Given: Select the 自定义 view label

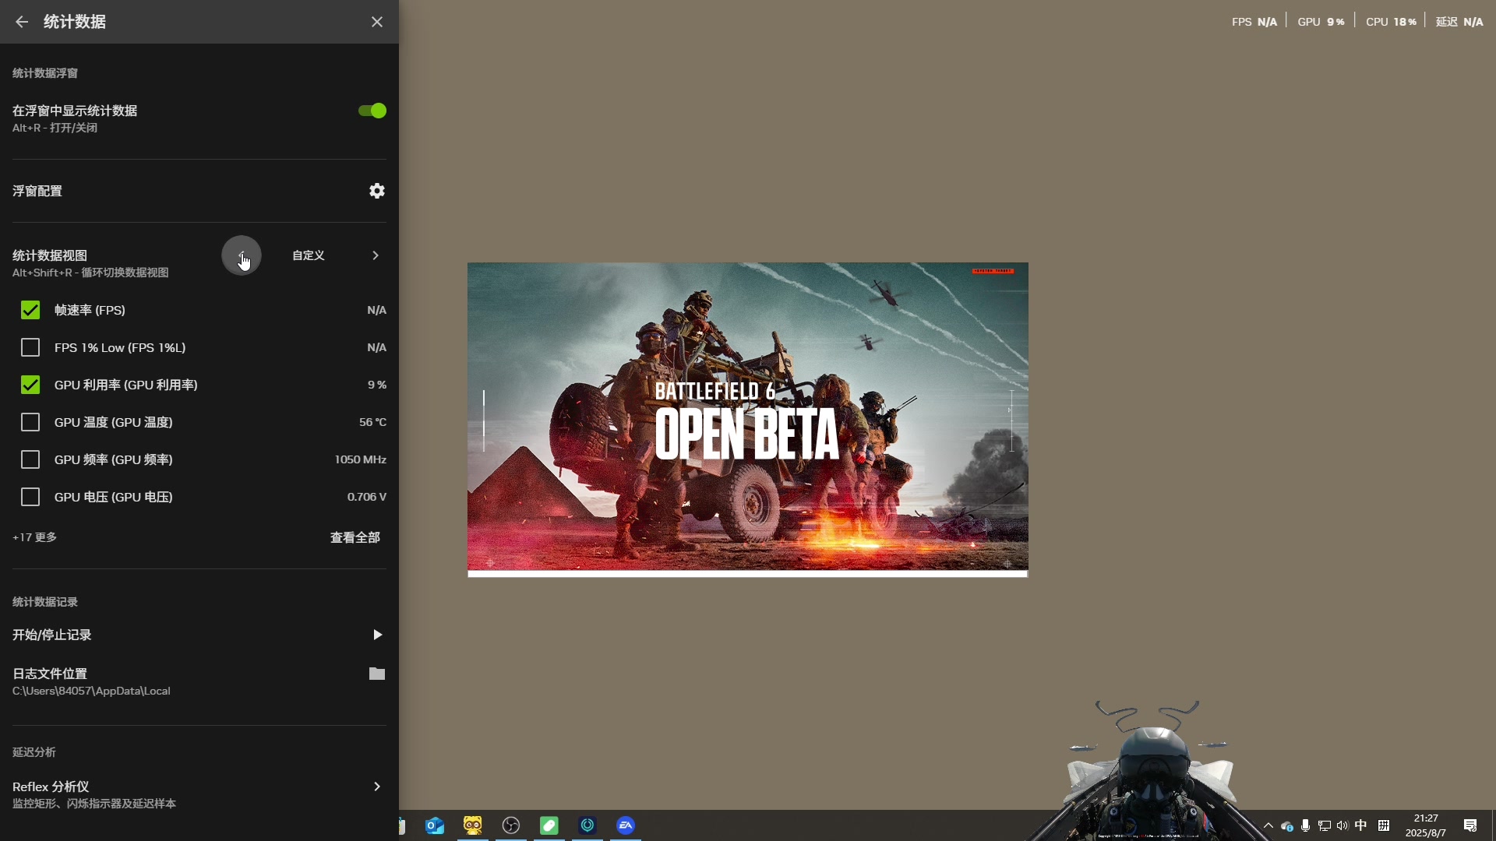Looking at the screenshot, I should pyautogui.click(x=309, y=255).
